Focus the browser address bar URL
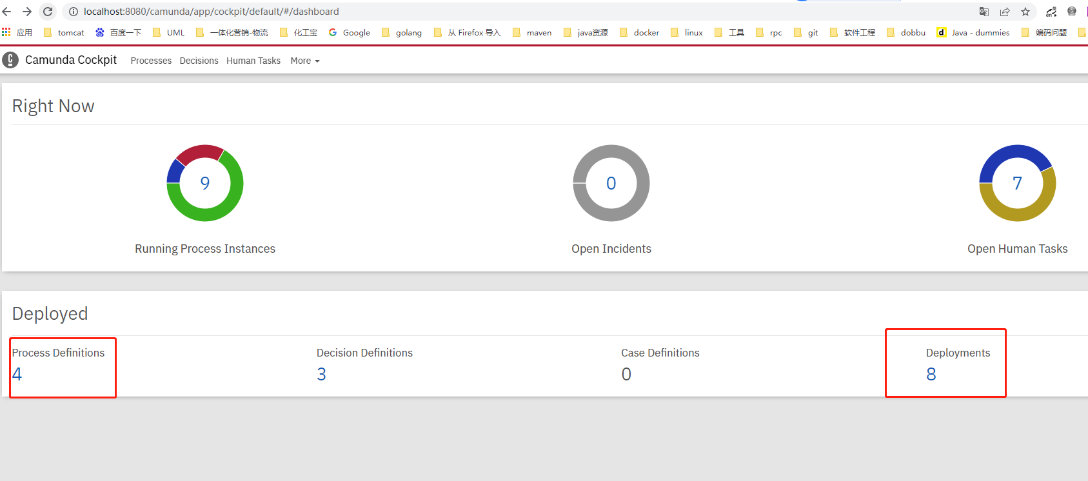1088x481 pixels. (211, 12)
